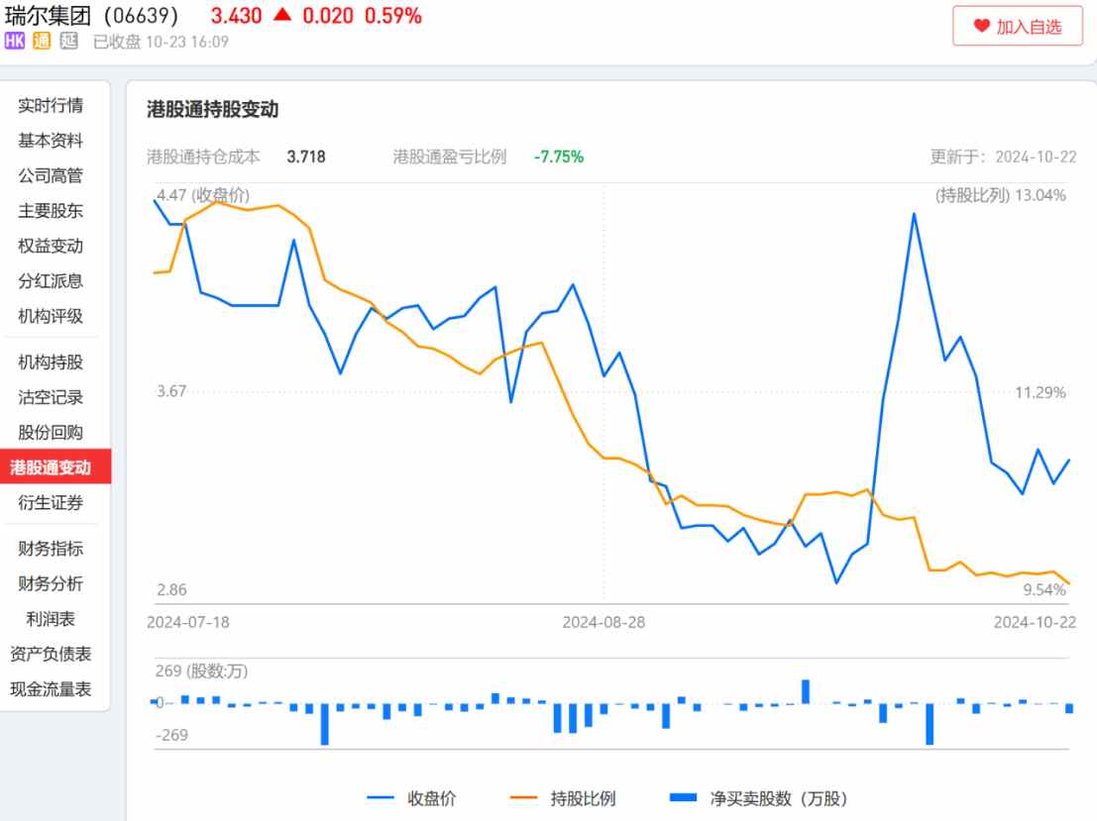The height and width of the screenshot is (821, 1097).
Task: Select 港股通变动 in sidebar
Action: click(51, 467)
